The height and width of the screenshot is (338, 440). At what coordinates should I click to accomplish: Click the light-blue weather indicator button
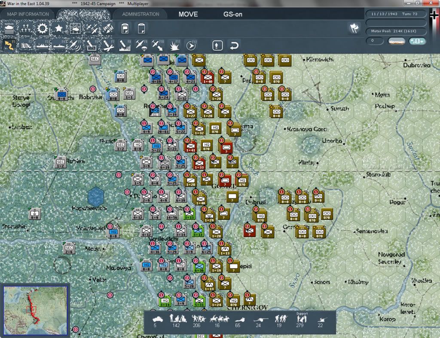click(x=417, y=41)
